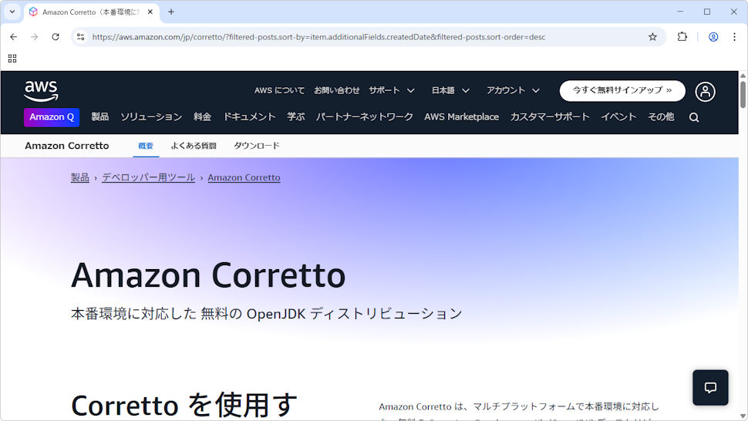
Task: Follow the 製品 breadcrumb link
Action: (80, 177)
